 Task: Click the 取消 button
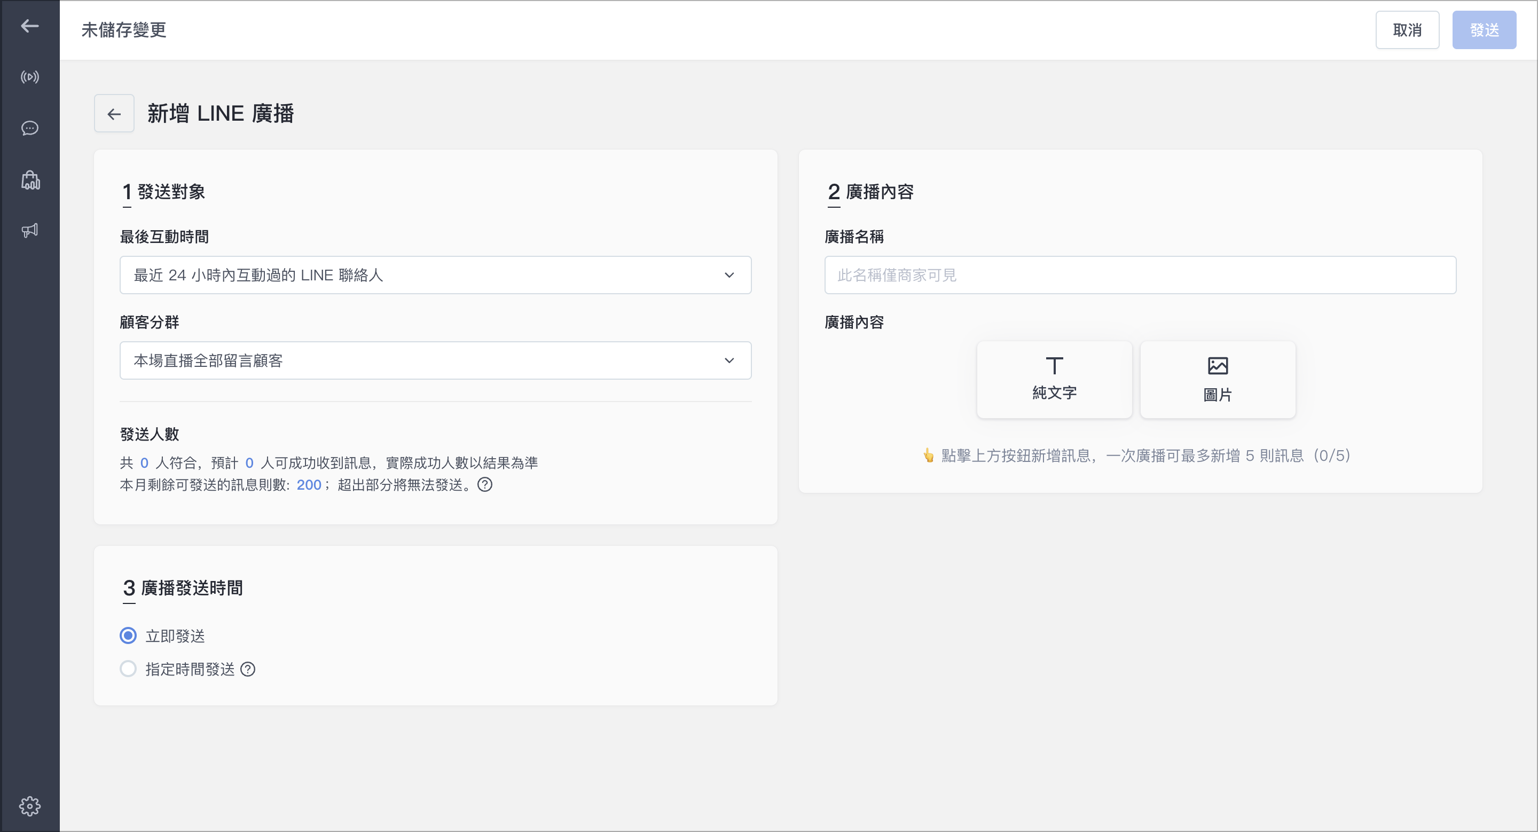click(x=1407, y=30)
